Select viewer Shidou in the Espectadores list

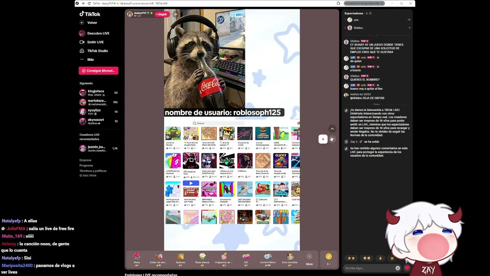coord(377,28)
